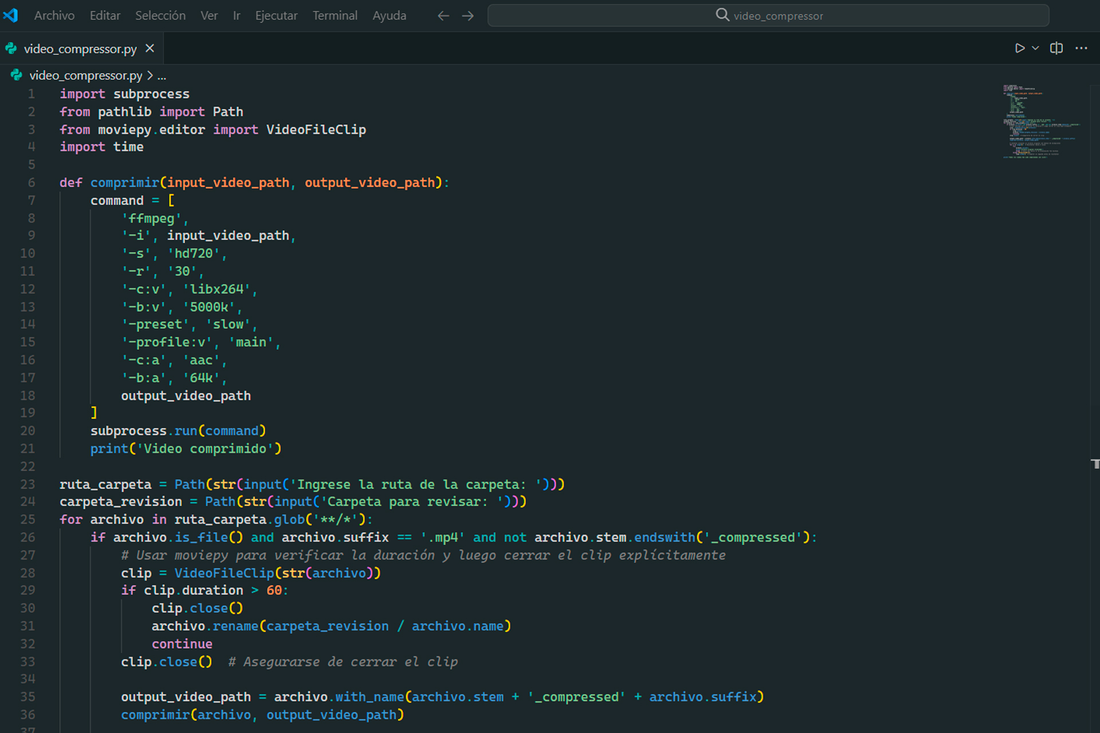Click the vertical scrollbar marker at right edge
1100x733 pixels.
point(1095,464)
